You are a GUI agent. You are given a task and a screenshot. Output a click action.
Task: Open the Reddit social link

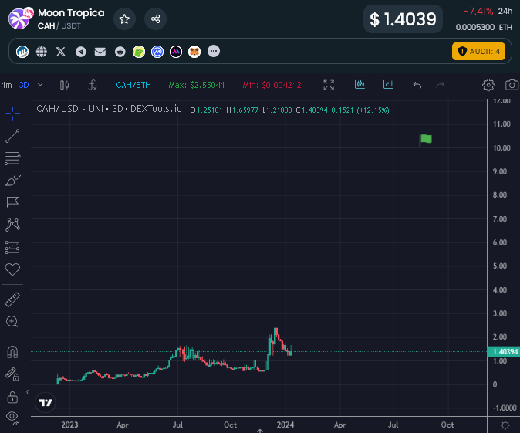tap(120, 52)
